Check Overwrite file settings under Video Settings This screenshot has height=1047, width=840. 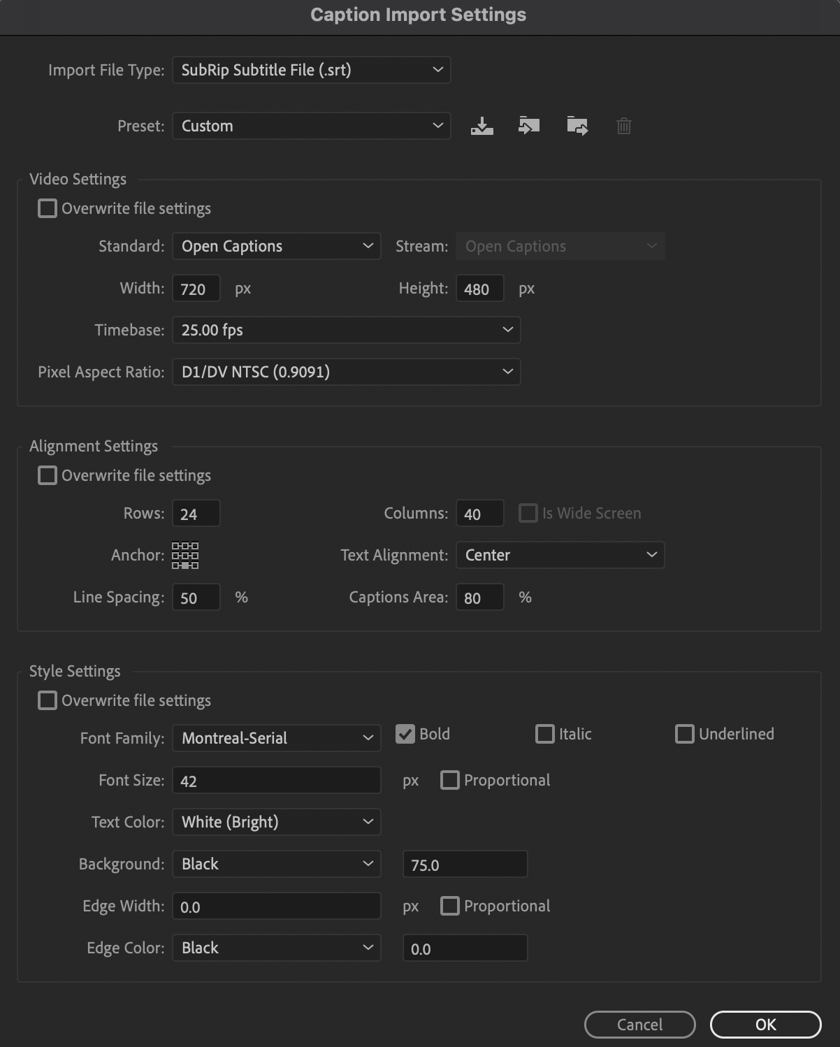47,208
